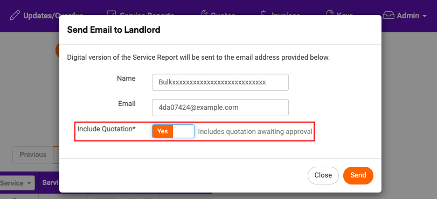
Task: Click the wrench icon for Quotes
Action: 204,14
